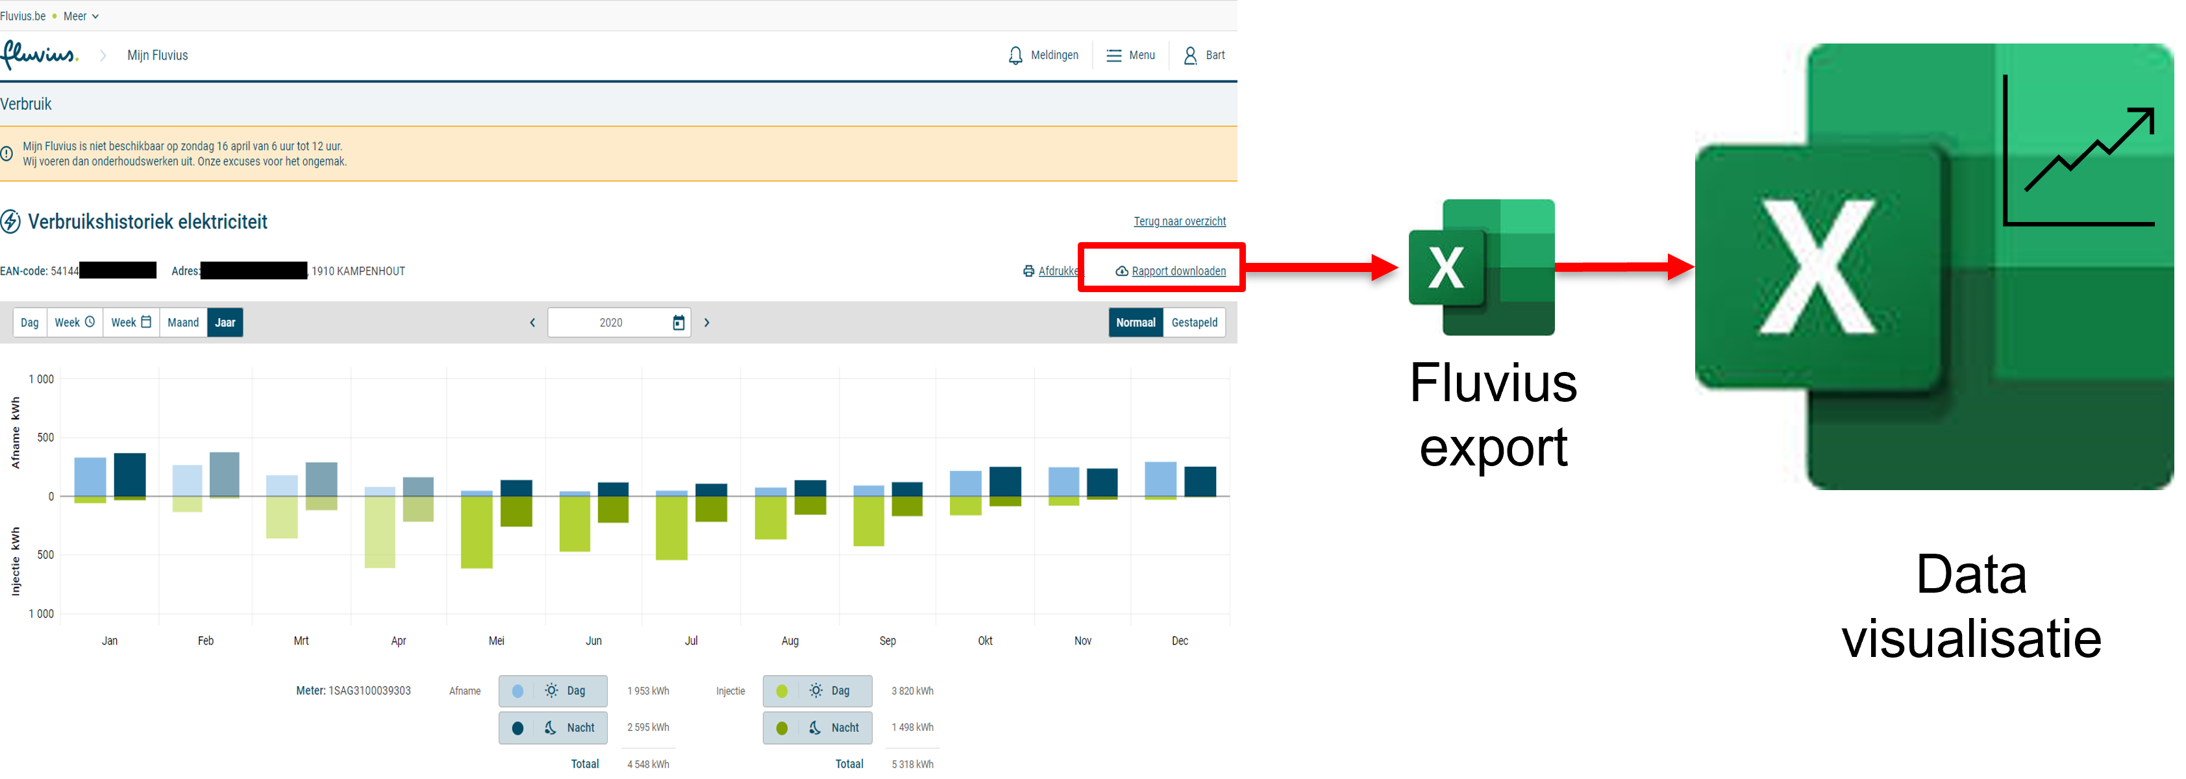Expand the Meer dropdown
Screen dimensions: 2186x779
coord(81,16)
